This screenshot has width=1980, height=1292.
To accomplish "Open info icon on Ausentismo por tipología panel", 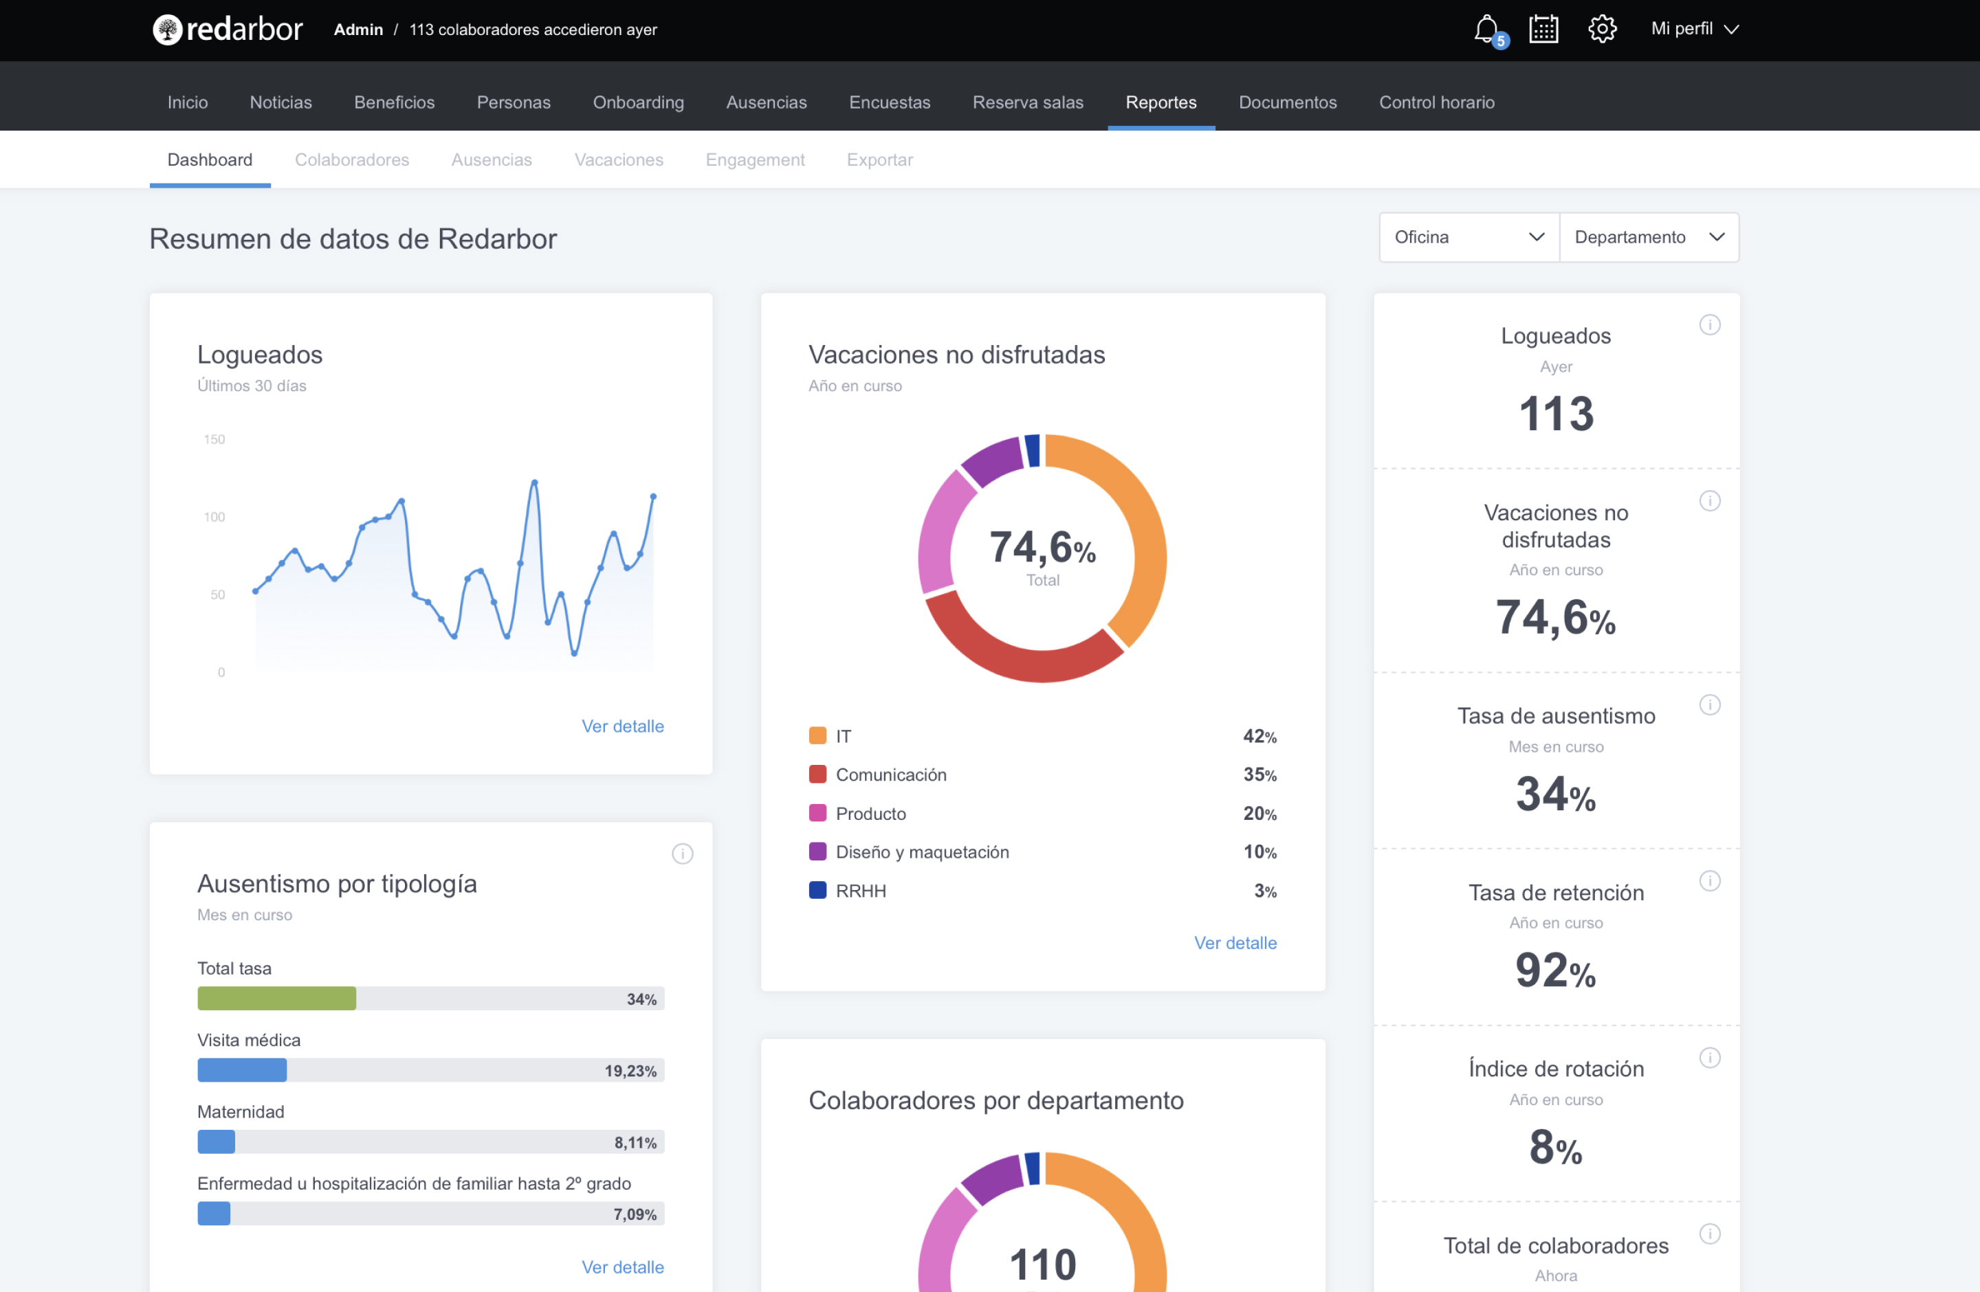I will click(x=682, y=853).
